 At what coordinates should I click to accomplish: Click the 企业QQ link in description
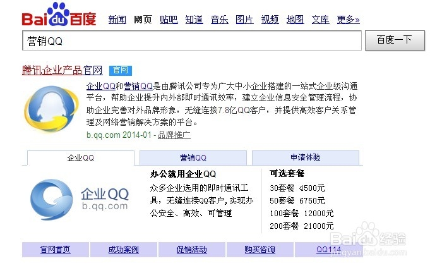(101, 86)
